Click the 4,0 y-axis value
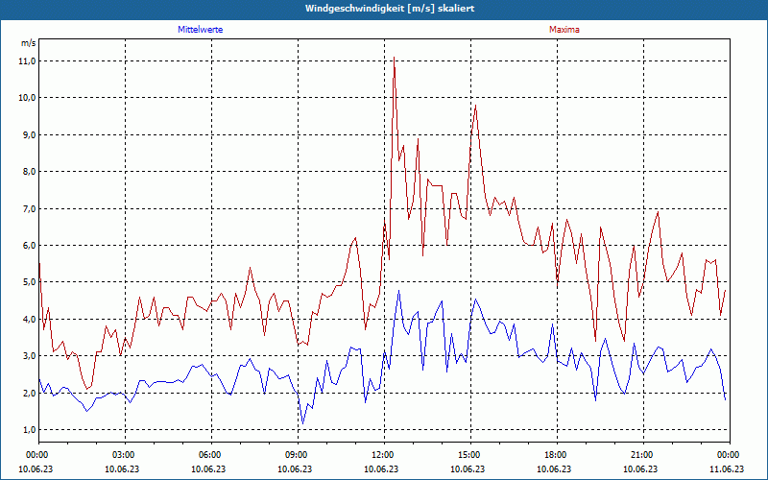This screenshot has width=768, height=480. [29, 320]
